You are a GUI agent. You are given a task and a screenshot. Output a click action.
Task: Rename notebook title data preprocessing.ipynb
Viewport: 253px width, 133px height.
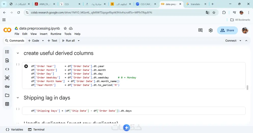39,28
